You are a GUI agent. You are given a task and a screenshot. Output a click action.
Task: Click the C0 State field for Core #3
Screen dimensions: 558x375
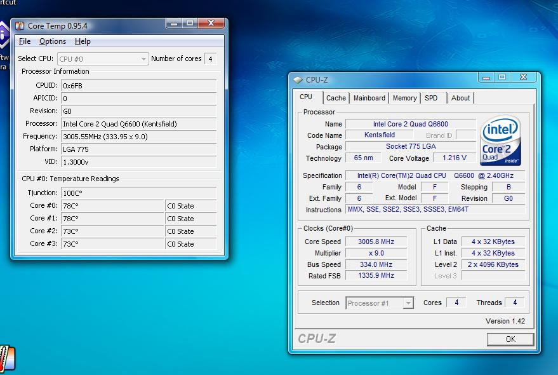click(x=190, y=244)
